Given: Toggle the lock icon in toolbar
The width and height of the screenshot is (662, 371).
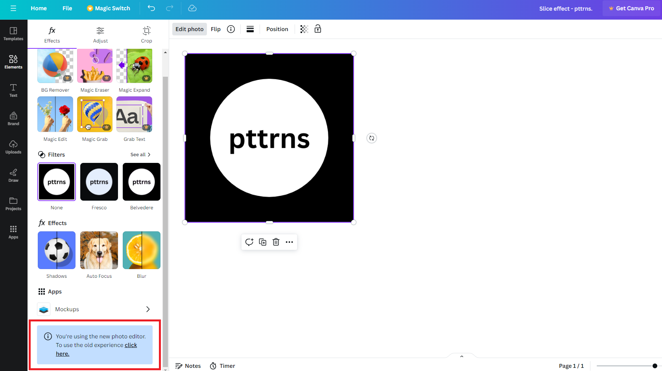Looking at the screenshot, I should coord(318,29).
